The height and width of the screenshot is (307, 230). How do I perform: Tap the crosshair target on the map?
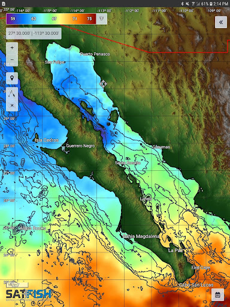click(x=103, y=84)
